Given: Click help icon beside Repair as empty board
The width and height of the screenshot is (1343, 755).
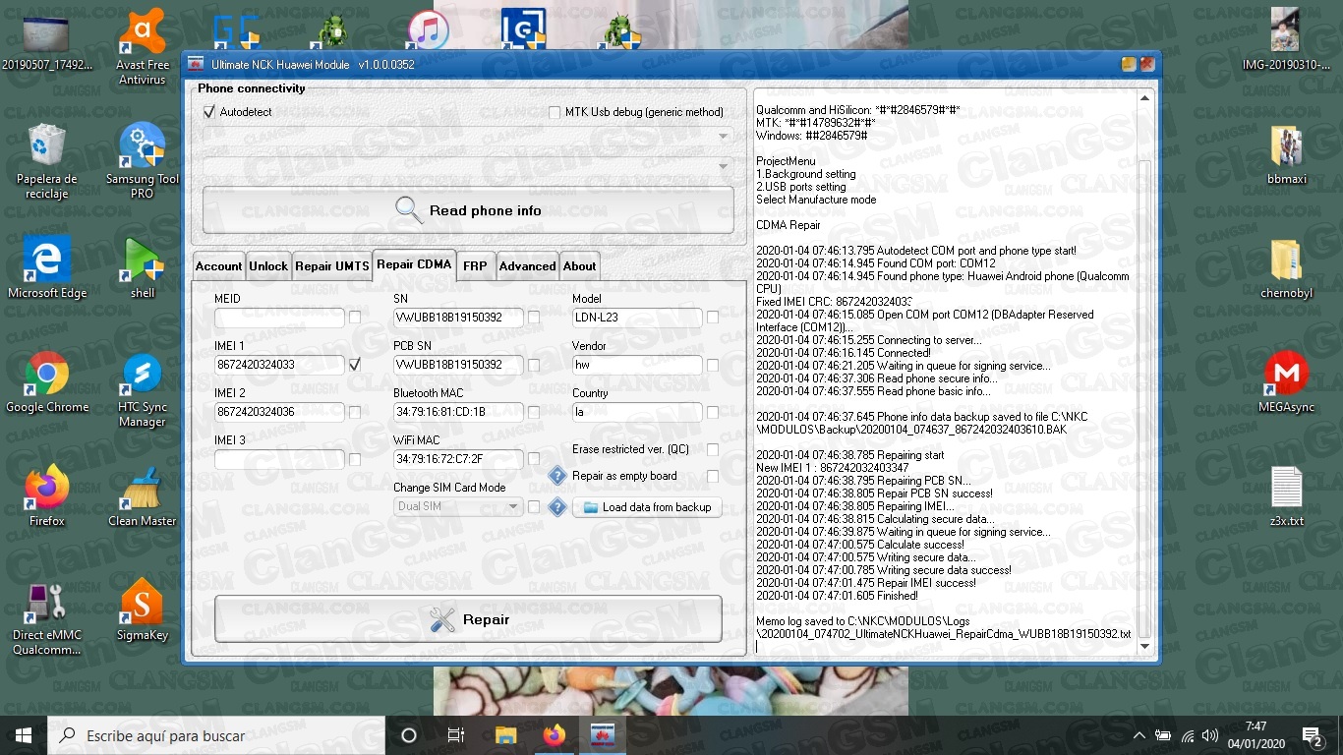Looking at the screenshot, I should (556, 476).
